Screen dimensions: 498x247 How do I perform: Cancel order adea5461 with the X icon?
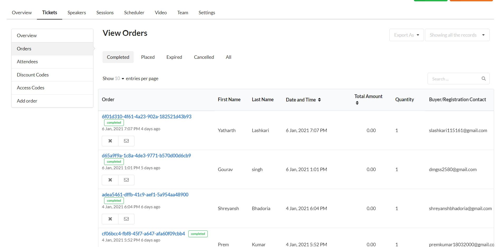110,219
